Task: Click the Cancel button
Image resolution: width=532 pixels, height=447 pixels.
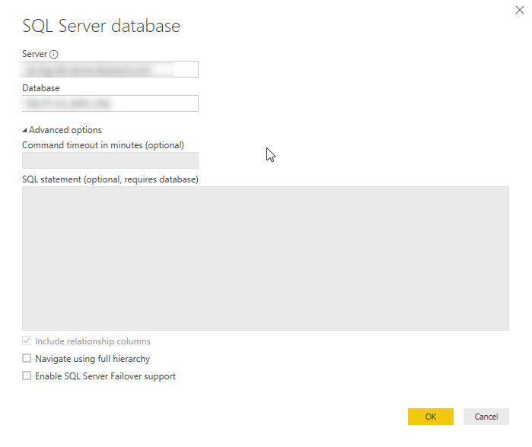Action: 486,417
